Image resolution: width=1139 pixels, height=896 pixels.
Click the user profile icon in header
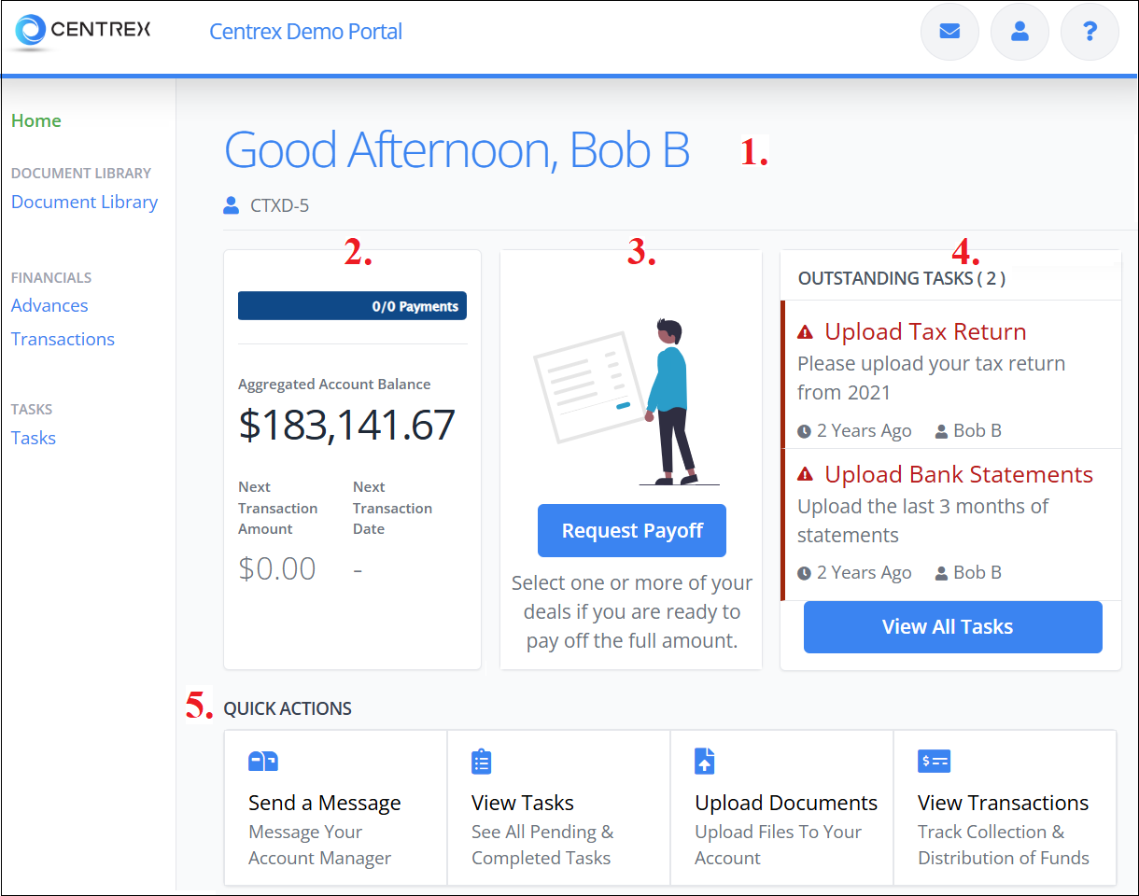1019,32
